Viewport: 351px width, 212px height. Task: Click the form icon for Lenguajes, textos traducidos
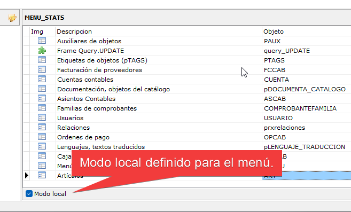click(x=42, y=147)
